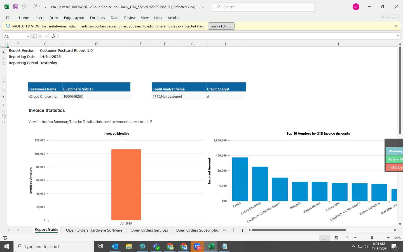Click the zoom out minus button
The width and height of the screenshot is (403, 252).
[x=355, y=238]
